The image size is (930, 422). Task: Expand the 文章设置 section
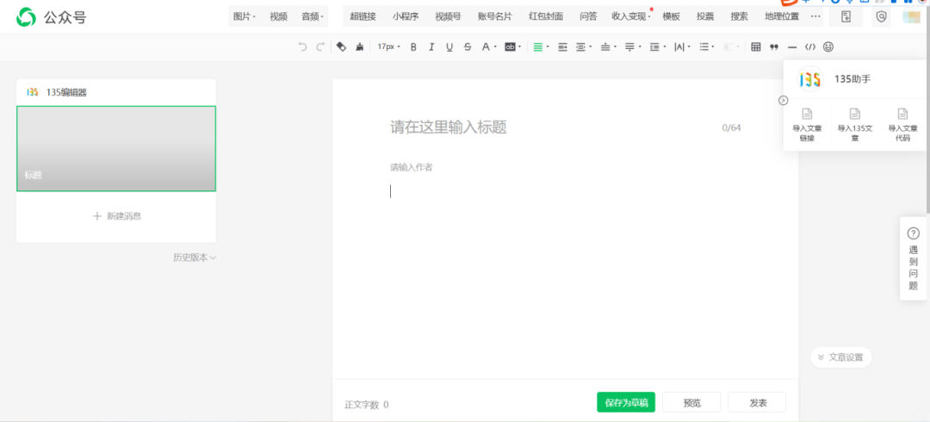(x=840, y=357)
